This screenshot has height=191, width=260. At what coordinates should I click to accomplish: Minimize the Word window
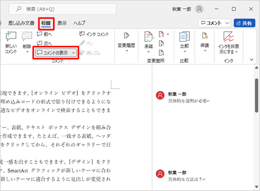click(x=216, y=9)
